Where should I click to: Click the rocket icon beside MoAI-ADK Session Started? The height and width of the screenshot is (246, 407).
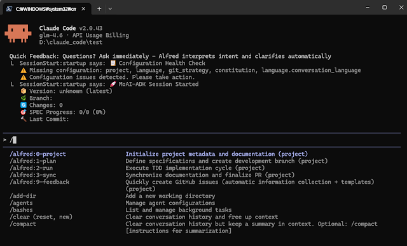coord(113,85)
